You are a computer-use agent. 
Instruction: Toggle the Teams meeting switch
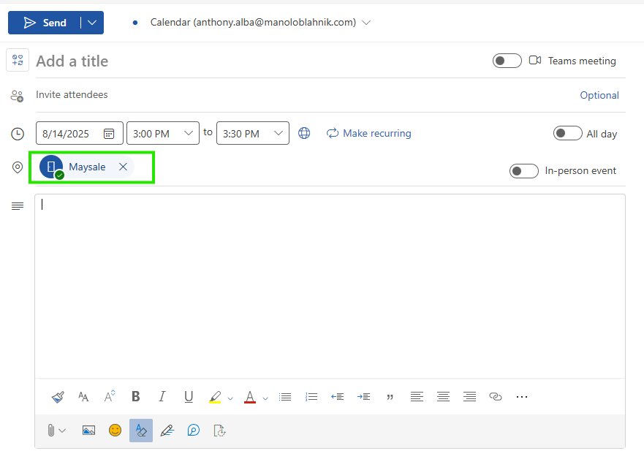point(507,61)
